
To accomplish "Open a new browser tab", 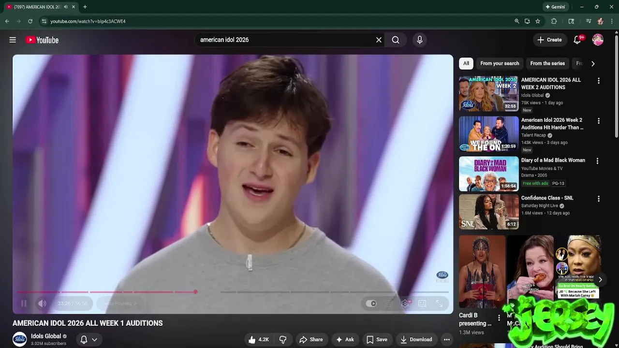I will pyautogui.click(x=85, y=7).
